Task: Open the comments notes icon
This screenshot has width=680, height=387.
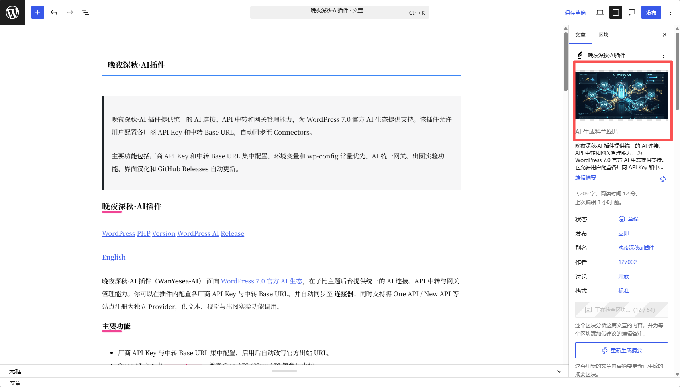Action: [632, 12]
